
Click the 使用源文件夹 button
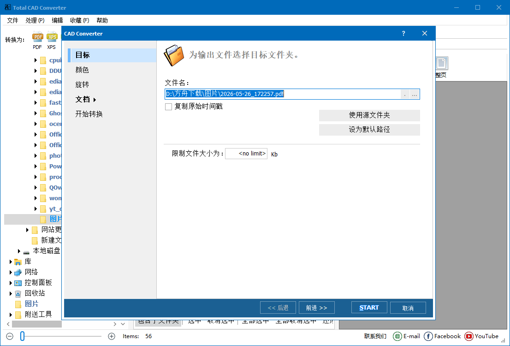[369, 115]
